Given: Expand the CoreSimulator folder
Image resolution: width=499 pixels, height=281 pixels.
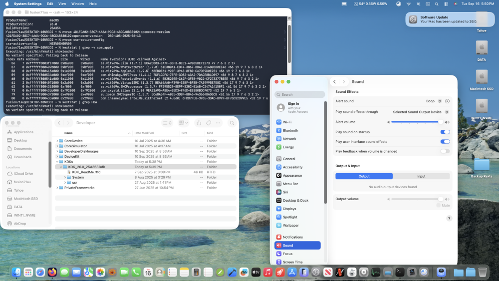Looking at the screenshot, I should coord(57,146).
